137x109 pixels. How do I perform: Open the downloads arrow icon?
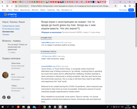(x=135, y=6)
